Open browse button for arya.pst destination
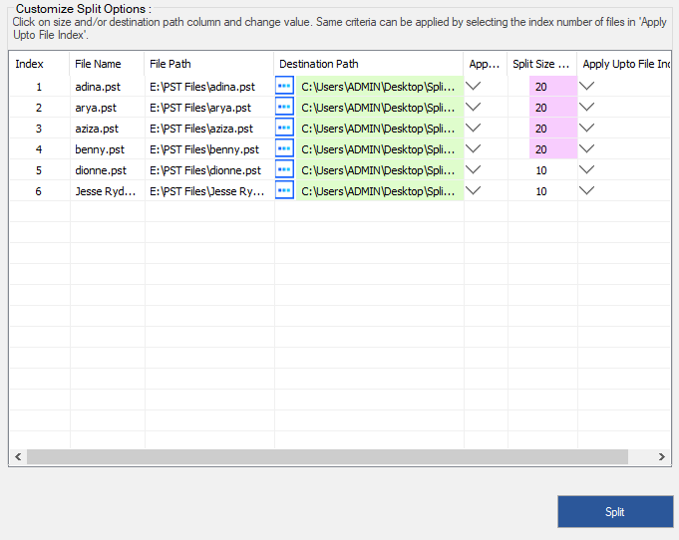Image resolution: width=679 pixels, height=540 pixels. (x=284, y=107)
